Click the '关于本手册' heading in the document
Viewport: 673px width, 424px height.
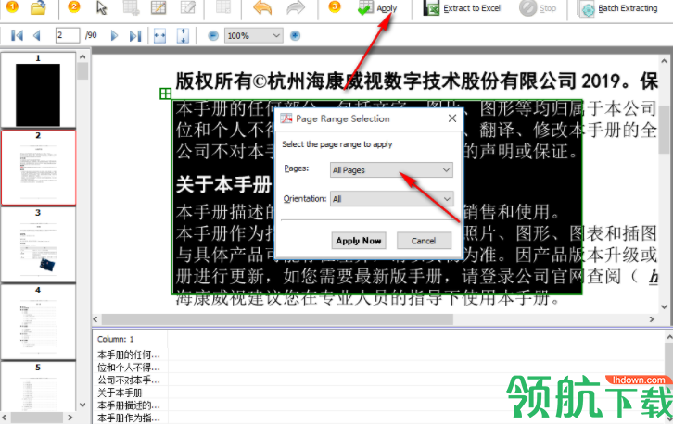pyautogui.click(x=223, y=184)
